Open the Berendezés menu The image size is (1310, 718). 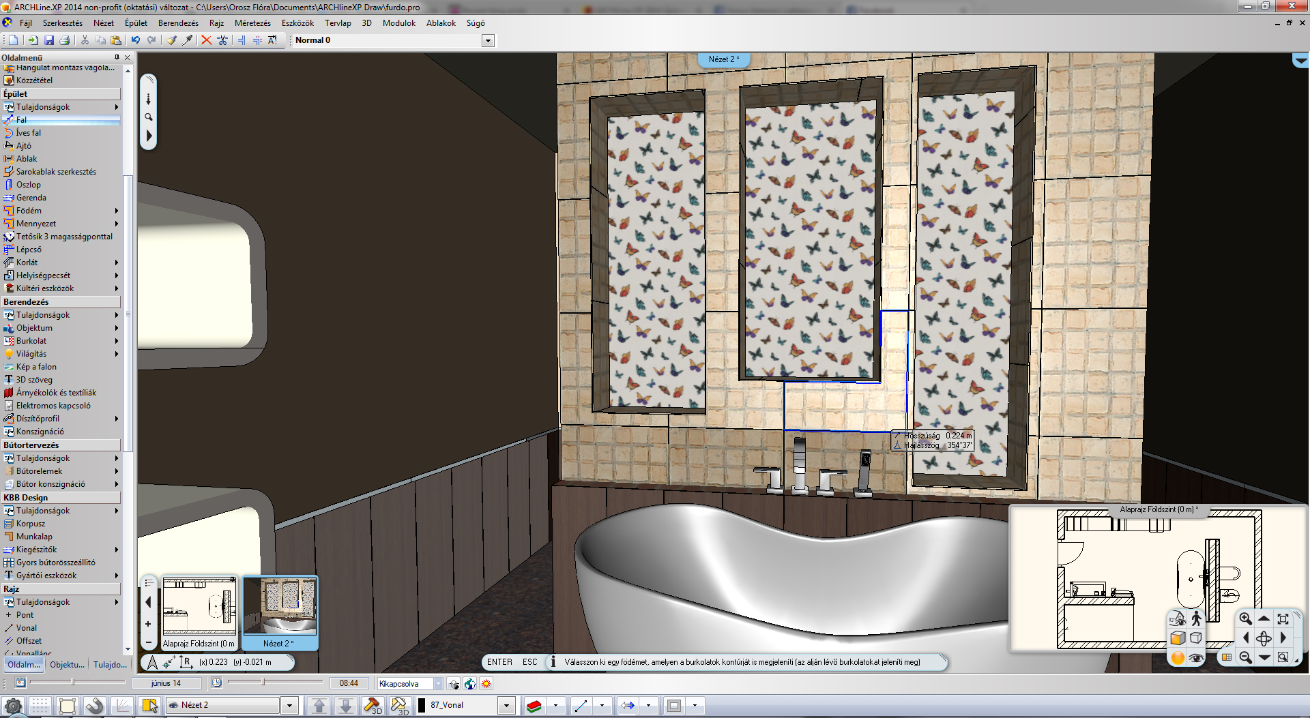pos(178,23)
